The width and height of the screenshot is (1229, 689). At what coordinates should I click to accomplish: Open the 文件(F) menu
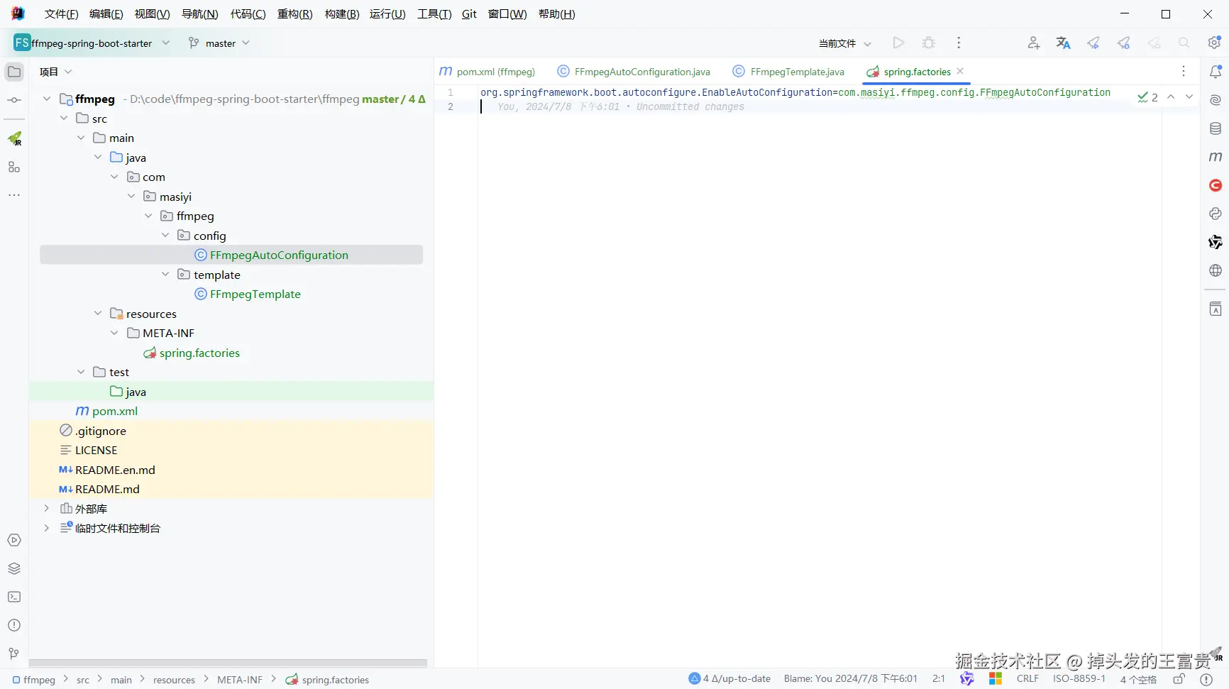coord(62,14)
